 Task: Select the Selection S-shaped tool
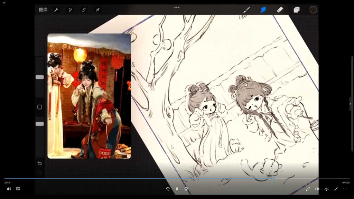point(84,10)
